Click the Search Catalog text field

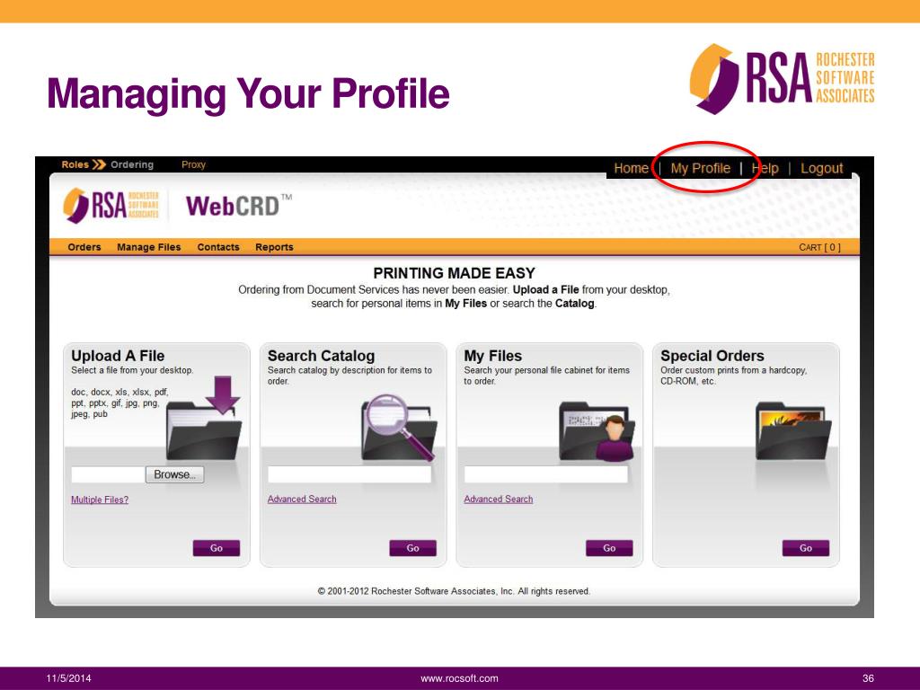pyautogui.click(x=349, y=474)
